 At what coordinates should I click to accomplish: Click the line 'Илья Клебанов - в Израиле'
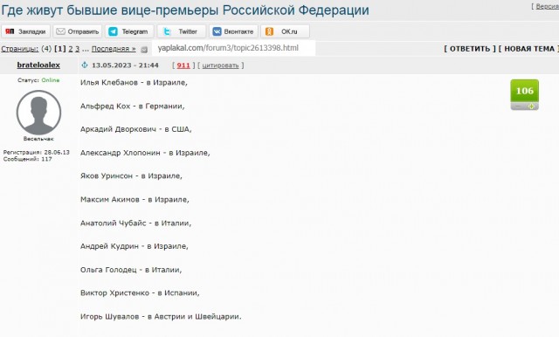point(134,83)
